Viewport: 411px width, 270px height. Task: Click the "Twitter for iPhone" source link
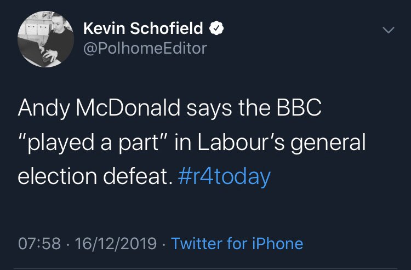tap(237, 243)
